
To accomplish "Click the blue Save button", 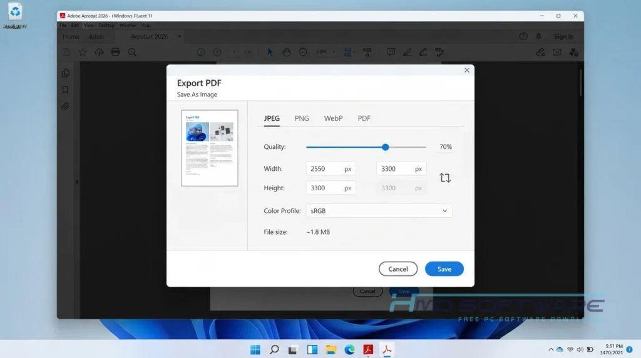I will [444, 269].
